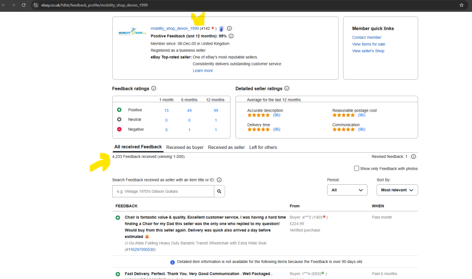472x279 pixels.
Task: Select the All received Feedback tab
Action: tap(138, 147)
